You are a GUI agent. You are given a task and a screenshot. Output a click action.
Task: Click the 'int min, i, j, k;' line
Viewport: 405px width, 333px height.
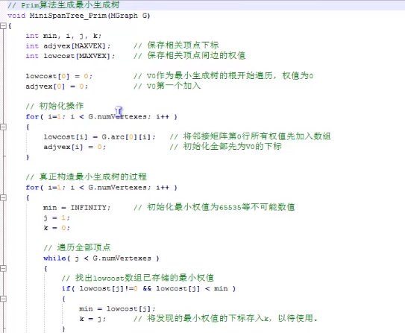[x=63, y=36]
